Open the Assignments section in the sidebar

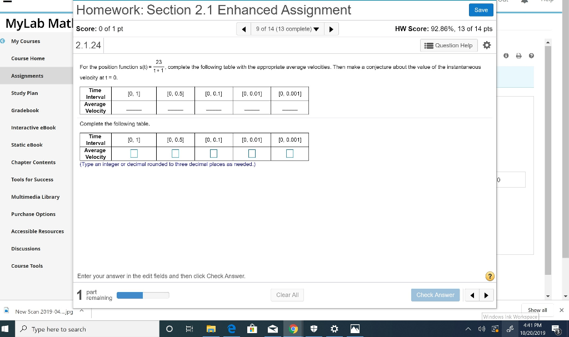tap(27, 76)
